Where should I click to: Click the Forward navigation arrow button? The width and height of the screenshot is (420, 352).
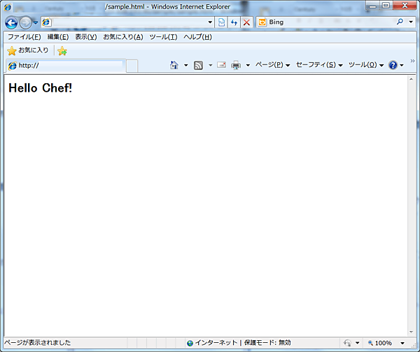click(26, 22)
